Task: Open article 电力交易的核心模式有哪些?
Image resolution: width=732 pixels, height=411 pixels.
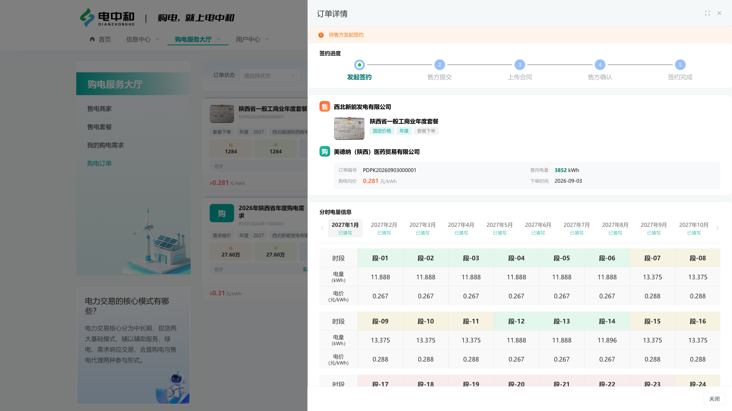Action: click(127, 306)
